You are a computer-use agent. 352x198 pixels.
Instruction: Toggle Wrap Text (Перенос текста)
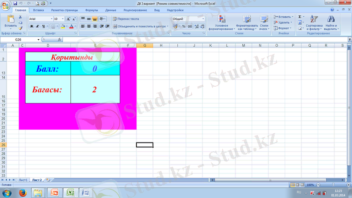pyautogui.click(x=125, y=19)
